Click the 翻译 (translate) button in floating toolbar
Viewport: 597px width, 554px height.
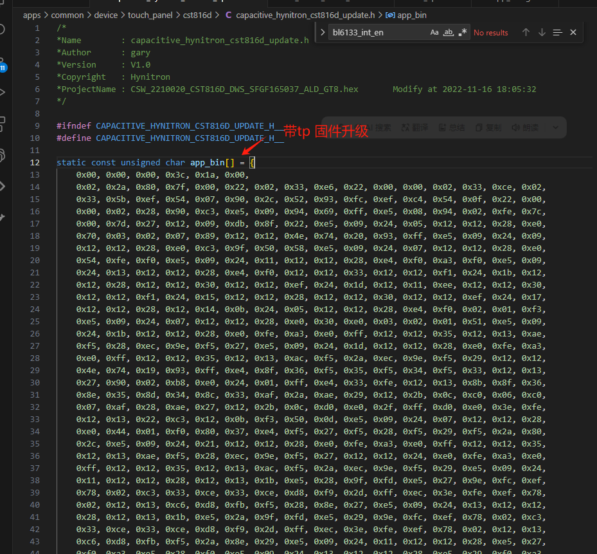[x=414, y=127]
